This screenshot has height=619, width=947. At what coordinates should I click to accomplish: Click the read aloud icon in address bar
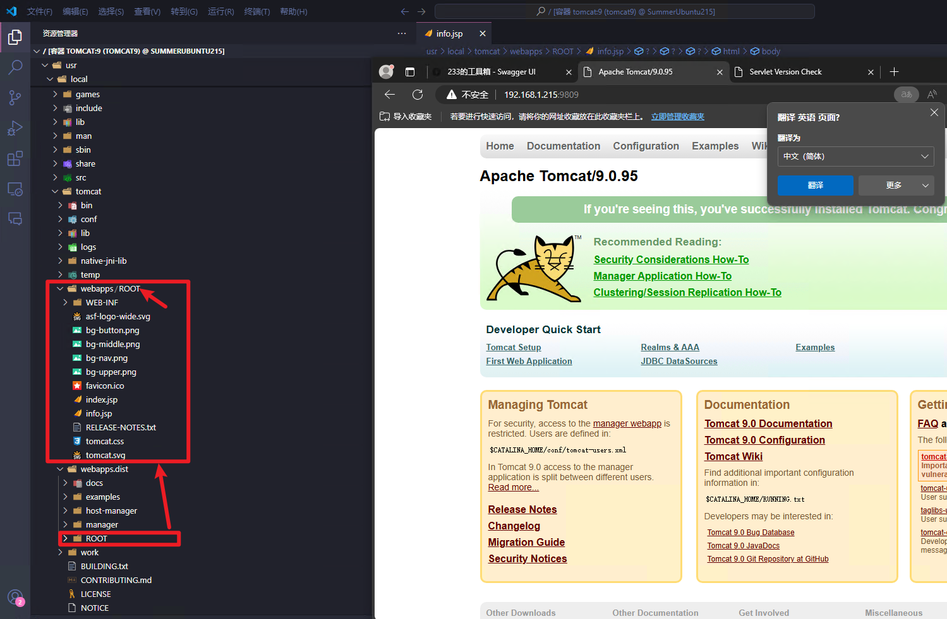coord(932,95)
